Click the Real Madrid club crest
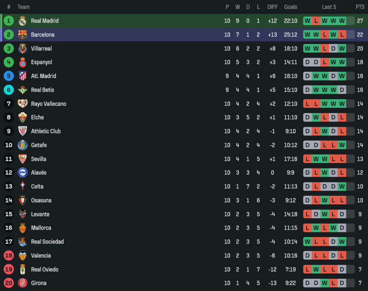Screen dimensions: 368x291 [x=23, y=21]
